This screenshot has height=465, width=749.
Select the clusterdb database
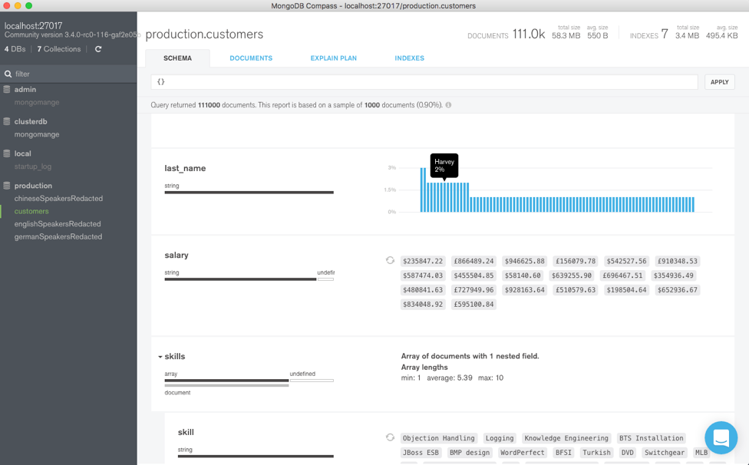tap(31, 121)
